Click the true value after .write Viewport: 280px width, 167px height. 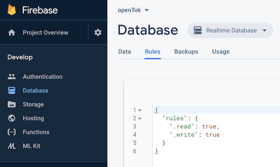click(213, 135)
